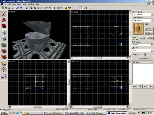This screenshot has width=154, height=115.
Task: Open the Toggle texture application tool
Action: click(x=4, y=45)
